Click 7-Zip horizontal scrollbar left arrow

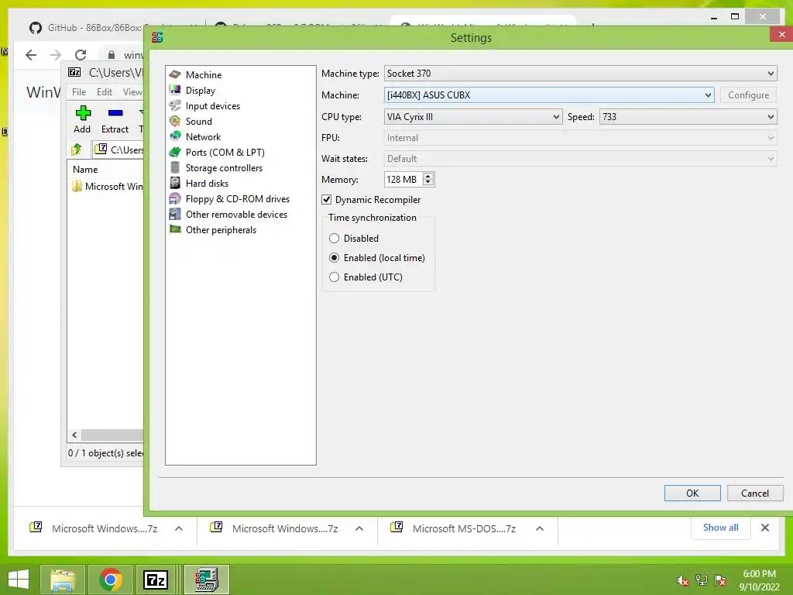pyautogui.click(x=74, y=435)
